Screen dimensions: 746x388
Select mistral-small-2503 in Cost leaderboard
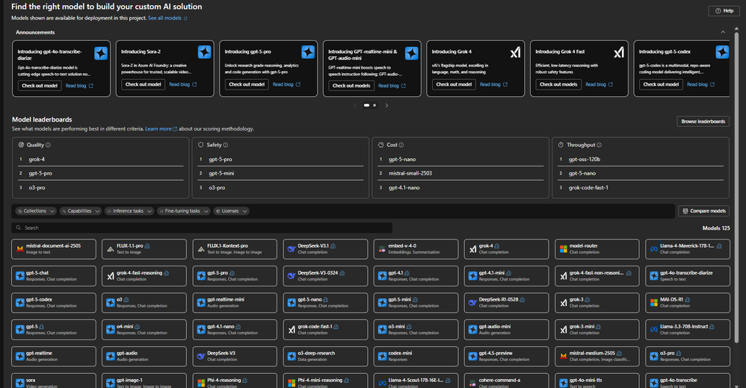[410, 173]
